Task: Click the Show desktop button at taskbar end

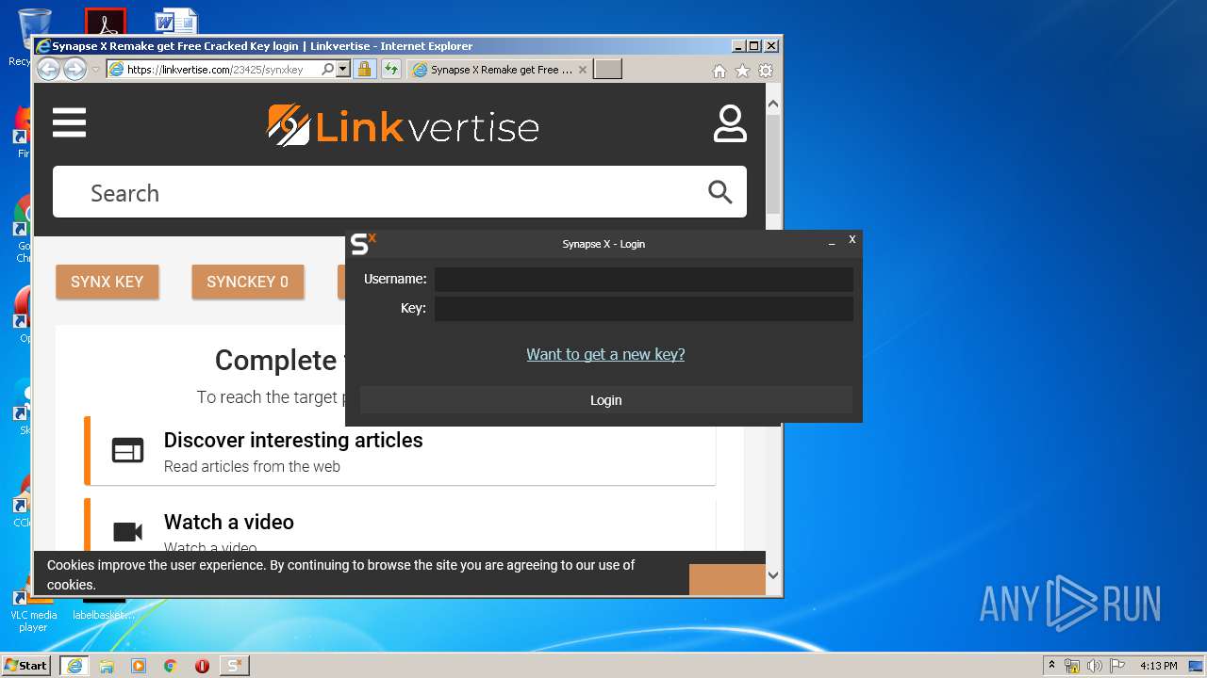Action: tap(1197, 666)
